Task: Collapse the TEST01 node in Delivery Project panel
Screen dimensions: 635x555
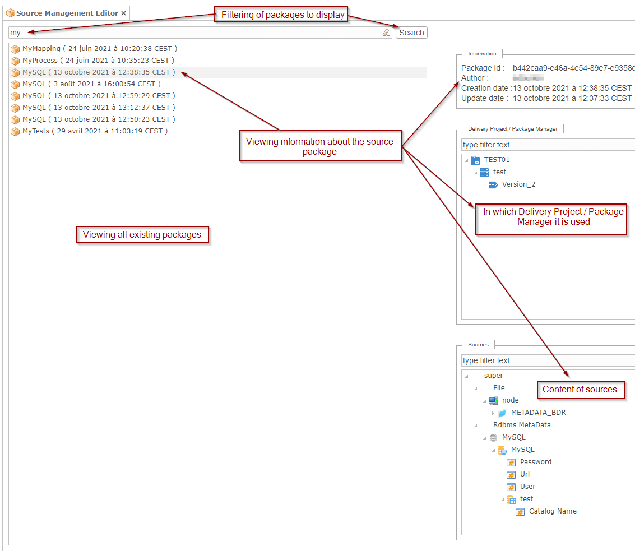Action: pyautogui.click(x=467, y=160)
